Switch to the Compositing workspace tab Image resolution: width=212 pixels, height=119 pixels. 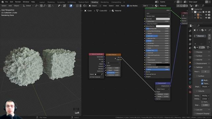pyautogui.click(x=116, y=2)
